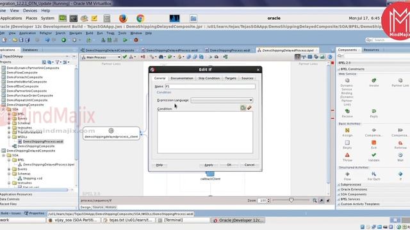The width and height of the screenshot is (410, 230).
Task: Launch Chrome from the top panel
Action: pos(140,19)
